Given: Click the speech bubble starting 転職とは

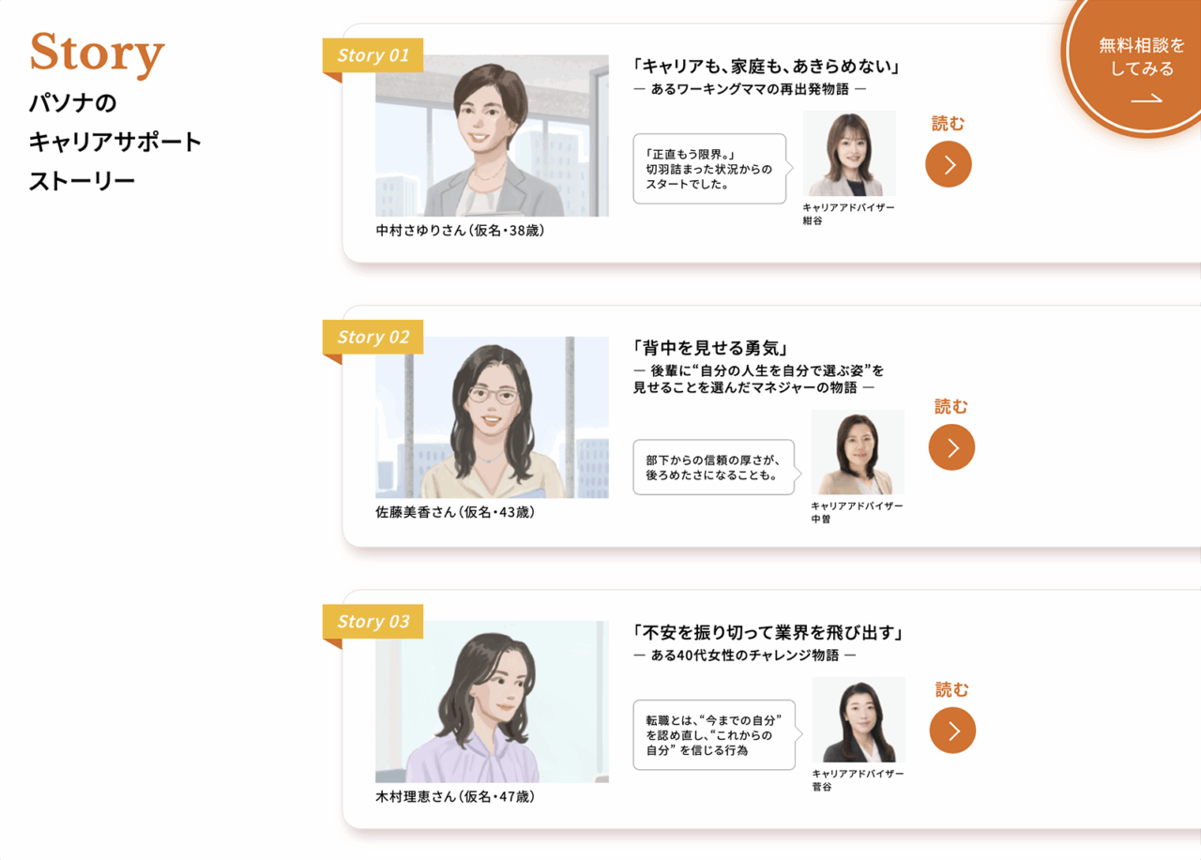Looking at the screenshot, I should click(x=714, y=735).
